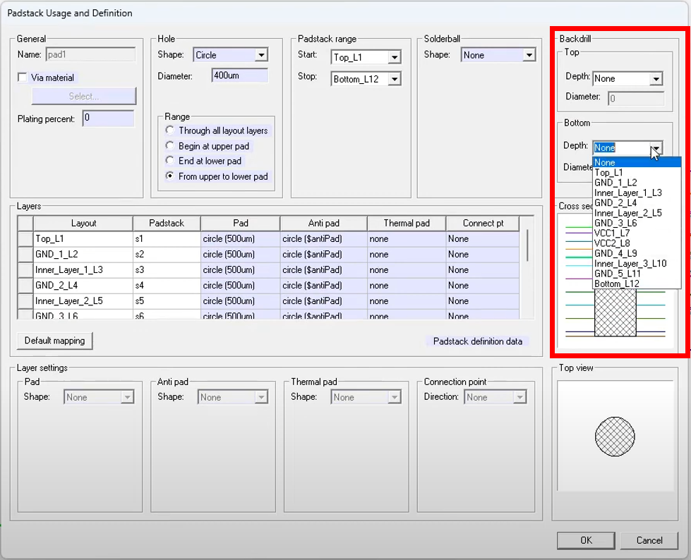Click the hatched pad in Top view
Viewport: 691px width, 560px height.
coord(614,437)
